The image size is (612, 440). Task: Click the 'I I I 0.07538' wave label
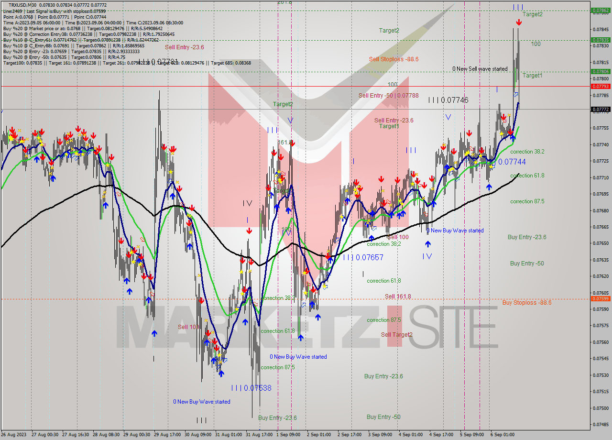pos(251,388)
